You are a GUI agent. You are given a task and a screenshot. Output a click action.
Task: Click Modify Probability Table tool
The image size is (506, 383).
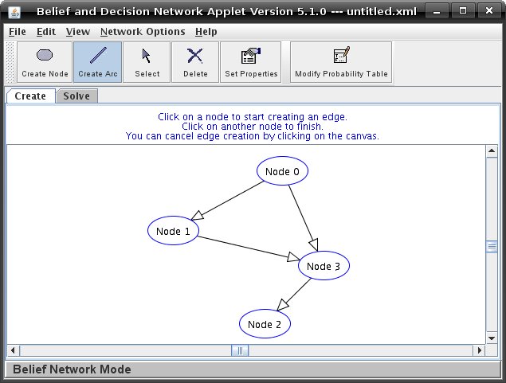(341, 62)
